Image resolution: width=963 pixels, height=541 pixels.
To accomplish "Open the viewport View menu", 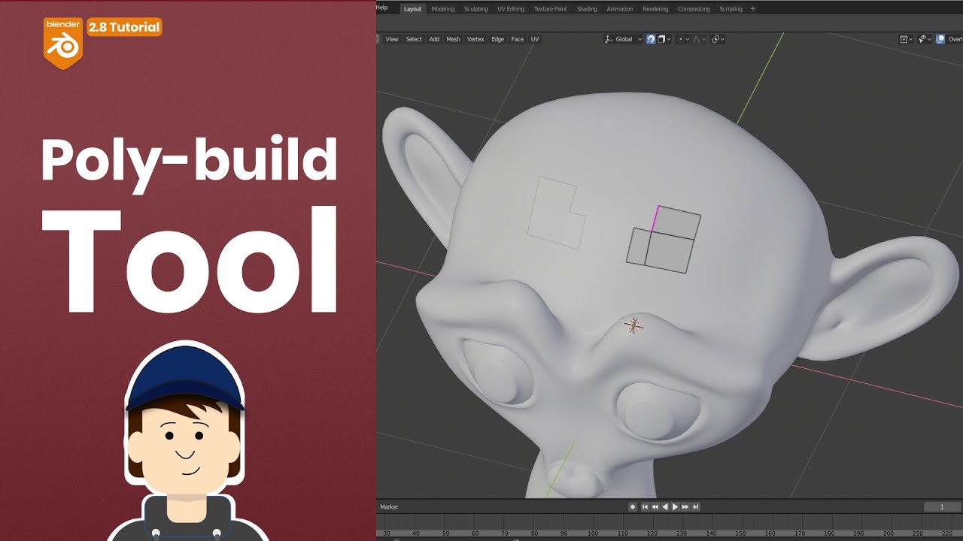I will click(x=392, y=39).
